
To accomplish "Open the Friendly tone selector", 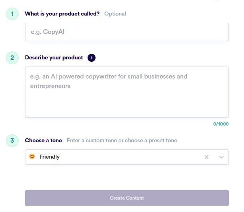I will pyautogui.click(x=127, y=157).
